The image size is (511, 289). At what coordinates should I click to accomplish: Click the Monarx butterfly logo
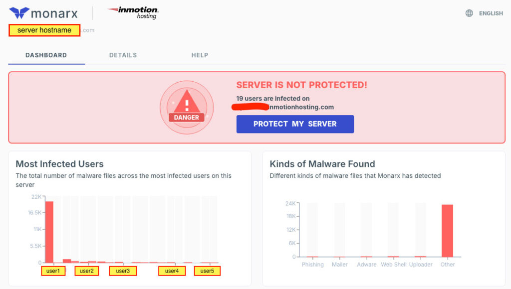[x=18, y=12]
